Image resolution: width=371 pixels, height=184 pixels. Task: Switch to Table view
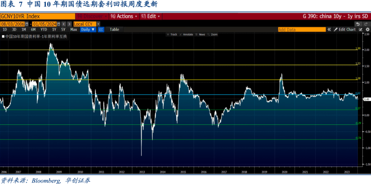[114, 29]
